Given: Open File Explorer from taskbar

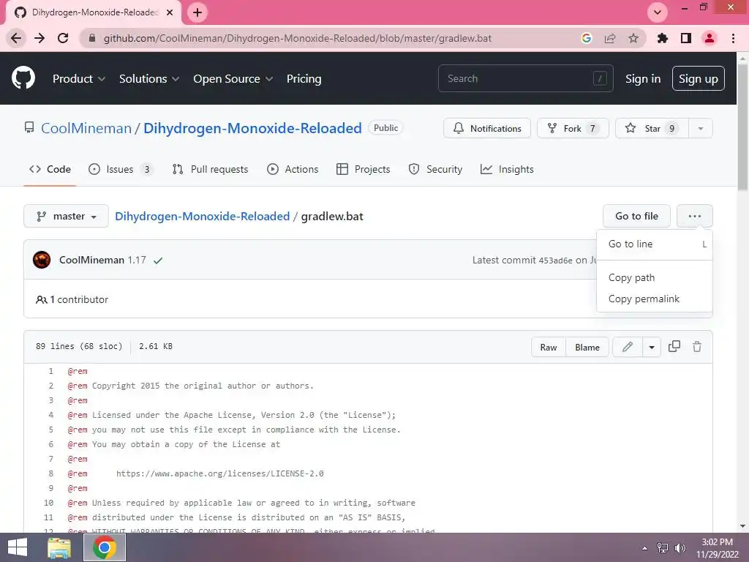Looking at the screenshot, I should 59,547.
